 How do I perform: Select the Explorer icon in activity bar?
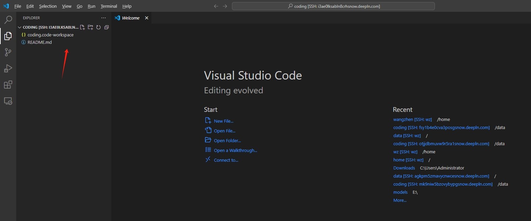coord(8,36)
